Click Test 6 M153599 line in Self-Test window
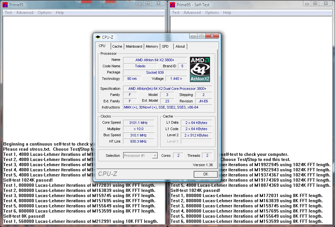This screenshot has width=335, height=227. (x=247, y=221)
